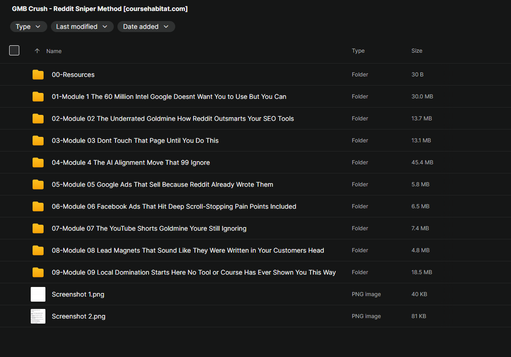511x357 pixels.
Task: Click the 02-Module 02 folder icon
Action: click(38, 119)
